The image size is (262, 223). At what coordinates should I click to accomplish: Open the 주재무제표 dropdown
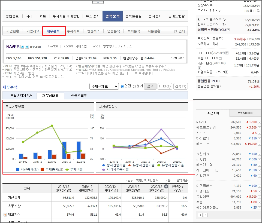point(104,86)
